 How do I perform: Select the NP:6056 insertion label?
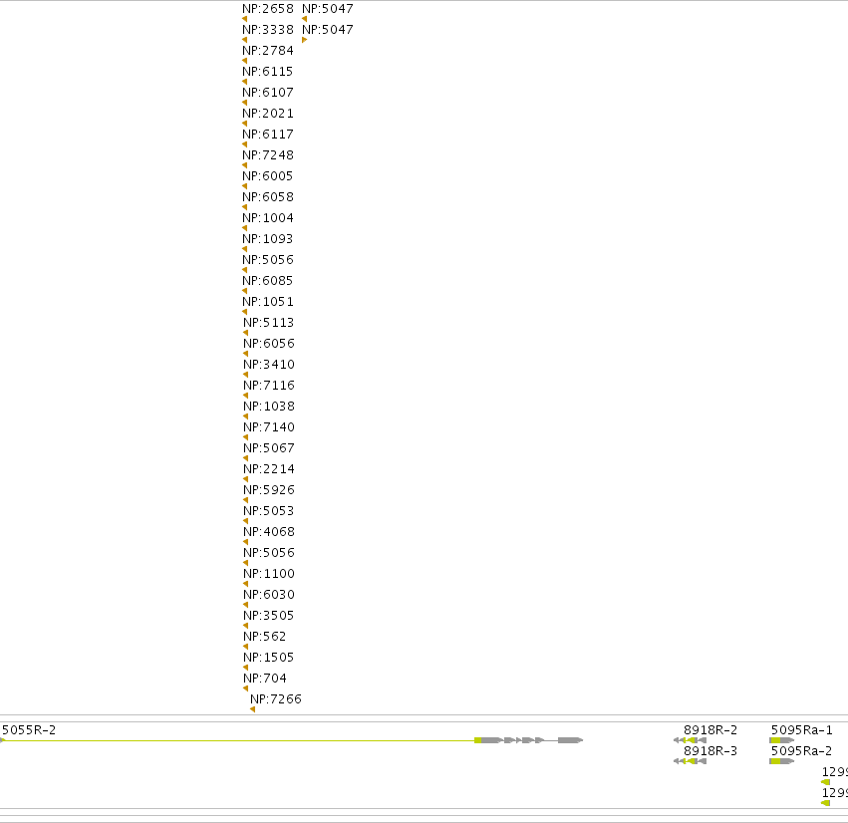(269, 344)
